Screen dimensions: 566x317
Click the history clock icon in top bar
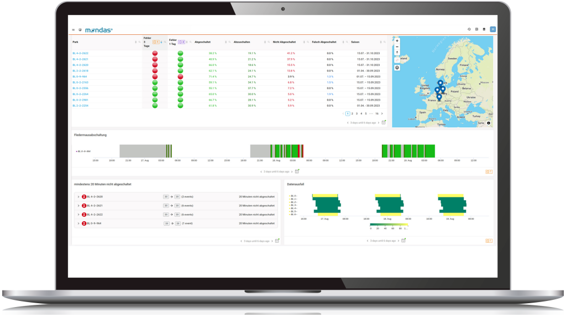point(469,29)
